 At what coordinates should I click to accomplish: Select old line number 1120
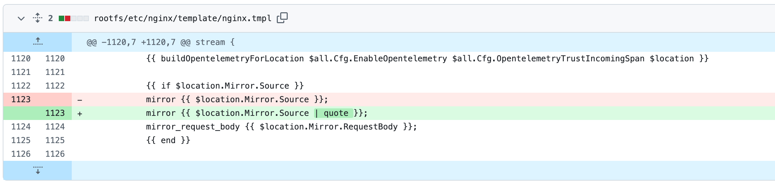pos(21,59)
